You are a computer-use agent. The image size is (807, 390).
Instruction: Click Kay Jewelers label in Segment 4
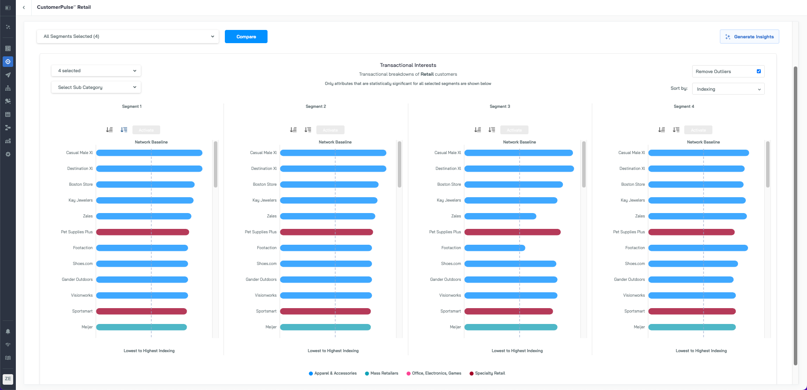tap(633, 200)
